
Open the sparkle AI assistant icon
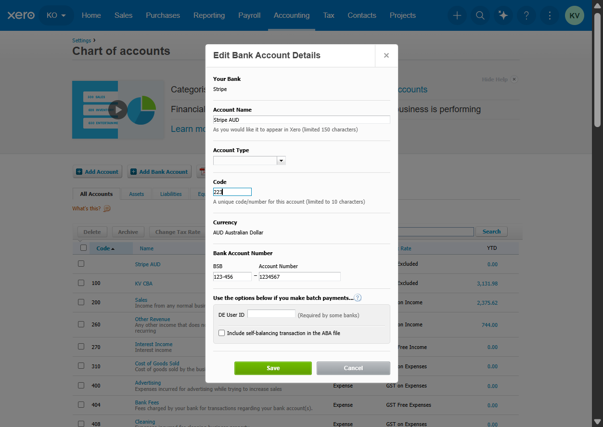(x=503, y=15)
